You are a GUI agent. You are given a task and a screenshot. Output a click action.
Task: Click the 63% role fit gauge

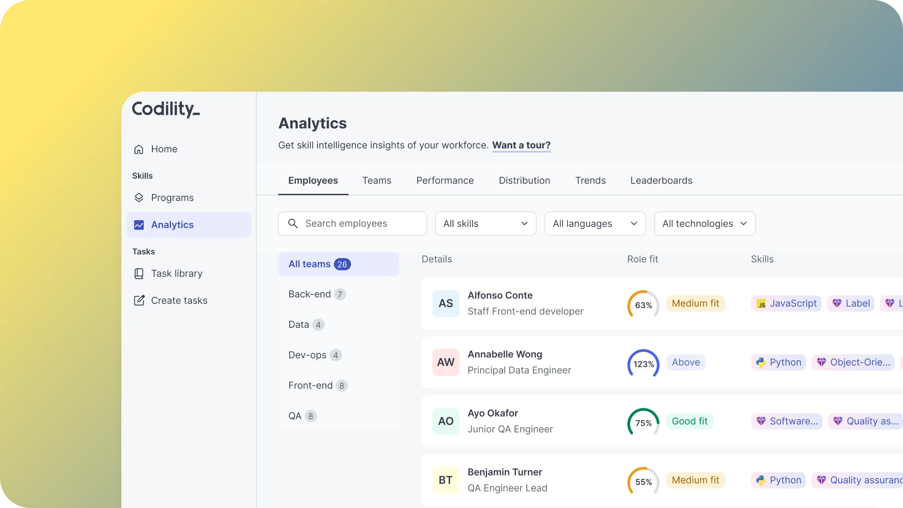coord(643,305)
